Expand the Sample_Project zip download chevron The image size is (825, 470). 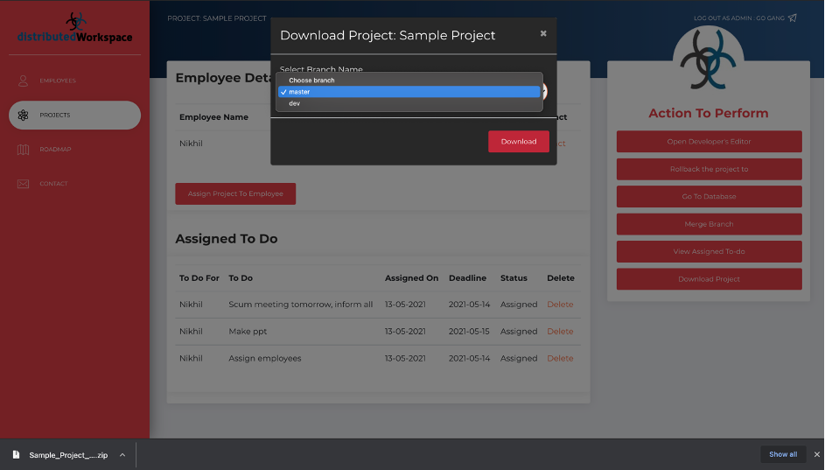point(122,455)
